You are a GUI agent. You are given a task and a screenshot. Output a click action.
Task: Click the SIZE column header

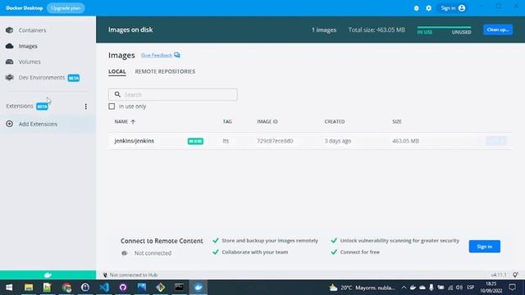pyautogui.click(x=397, y=122)
